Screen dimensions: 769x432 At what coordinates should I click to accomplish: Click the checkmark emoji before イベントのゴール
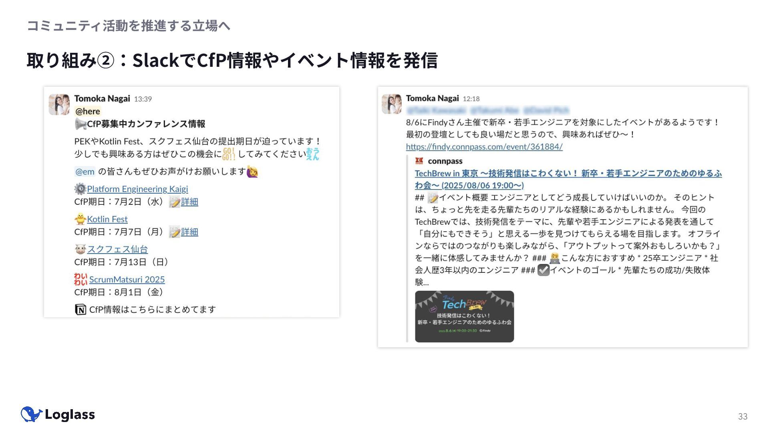(543, 270)
